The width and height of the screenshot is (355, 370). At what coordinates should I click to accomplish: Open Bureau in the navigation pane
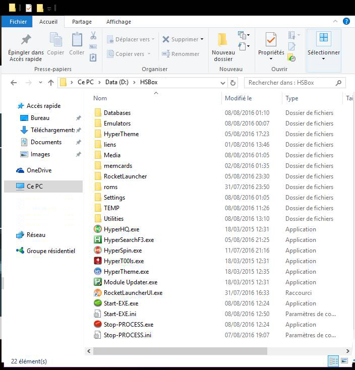point(40,118)
